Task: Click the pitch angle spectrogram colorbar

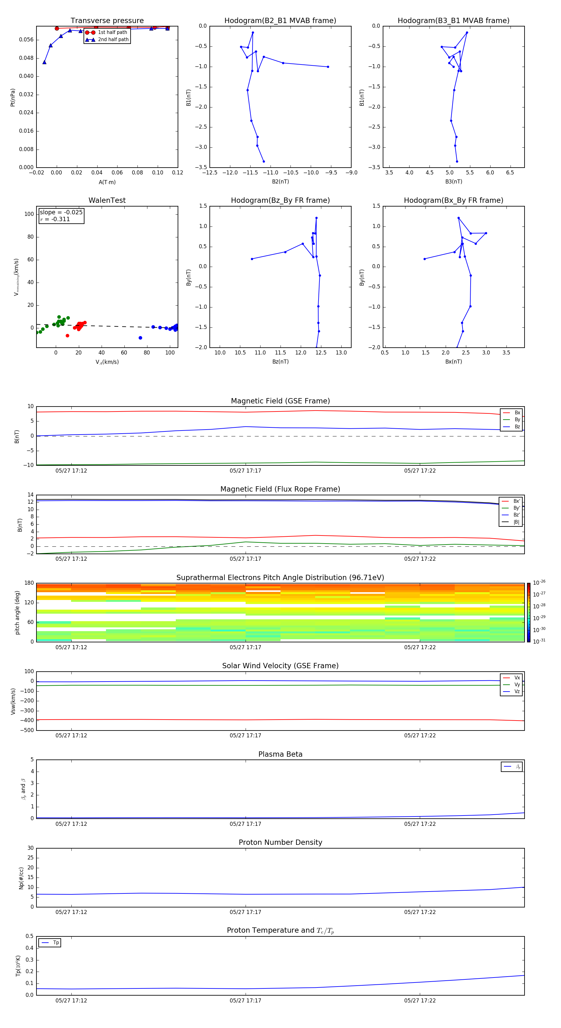Action: (529, 612)
